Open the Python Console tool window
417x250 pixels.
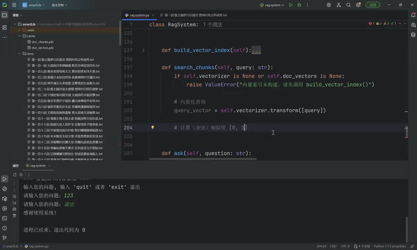point(5,189)
